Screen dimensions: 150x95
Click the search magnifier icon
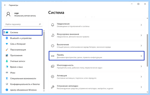40,24
